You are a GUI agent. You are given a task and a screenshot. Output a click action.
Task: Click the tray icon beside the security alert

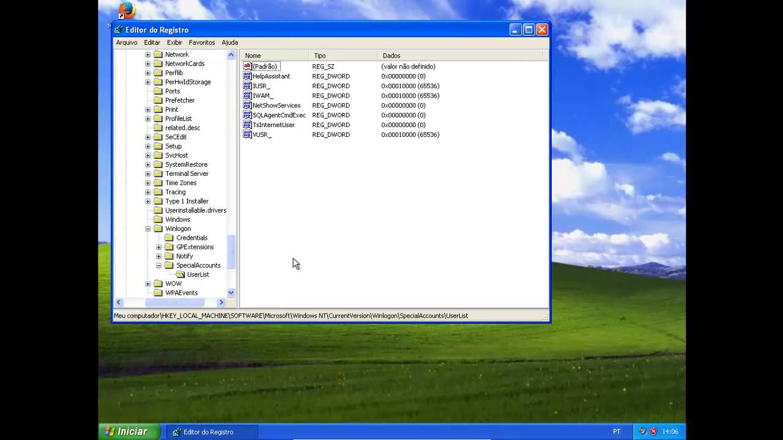coord(642,431)
